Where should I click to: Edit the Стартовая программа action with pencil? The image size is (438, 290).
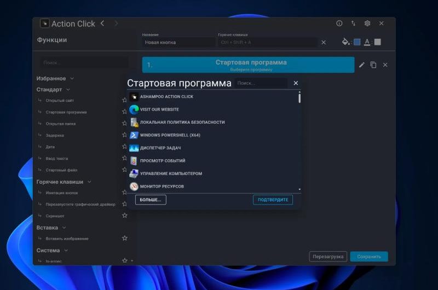pos(362,65)
